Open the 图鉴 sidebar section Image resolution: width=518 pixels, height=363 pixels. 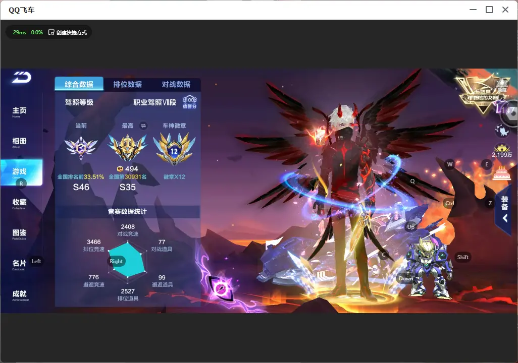pos(20,234)
